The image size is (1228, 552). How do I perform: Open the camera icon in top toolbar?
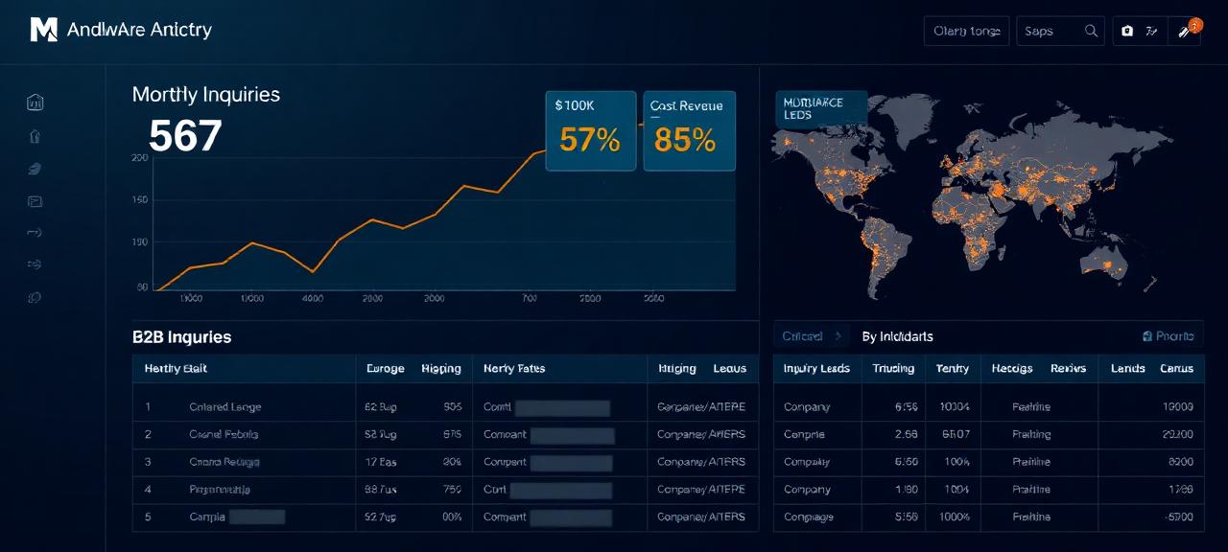click(x=1127, y=31)
